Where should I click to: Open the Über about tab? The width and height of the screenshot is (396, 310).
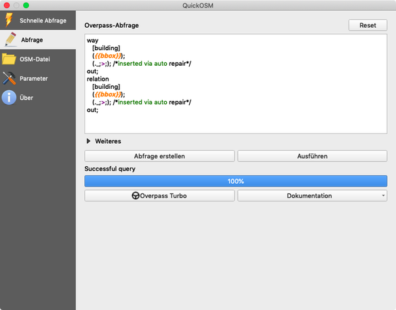(38, 98)
